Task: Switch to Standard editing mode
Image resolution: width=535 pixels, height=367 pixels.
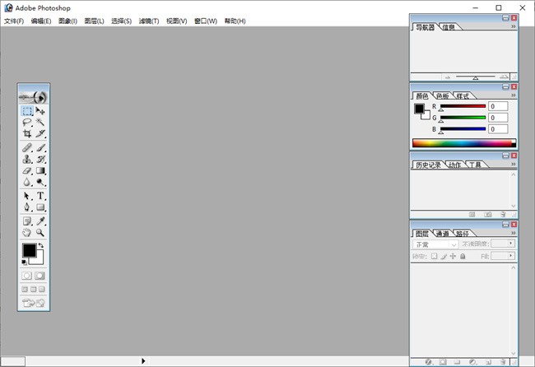Action: tap(27, 276)
